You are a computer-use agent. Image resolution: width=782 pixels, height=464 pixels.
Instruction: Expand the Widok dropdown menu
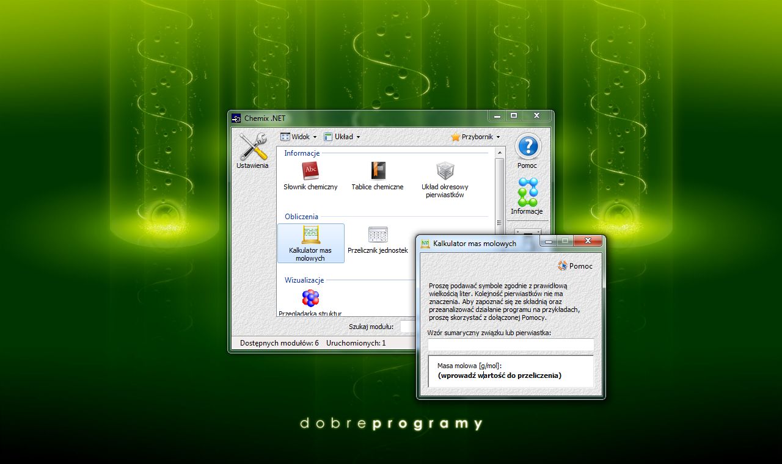click(x=299, y=137)
